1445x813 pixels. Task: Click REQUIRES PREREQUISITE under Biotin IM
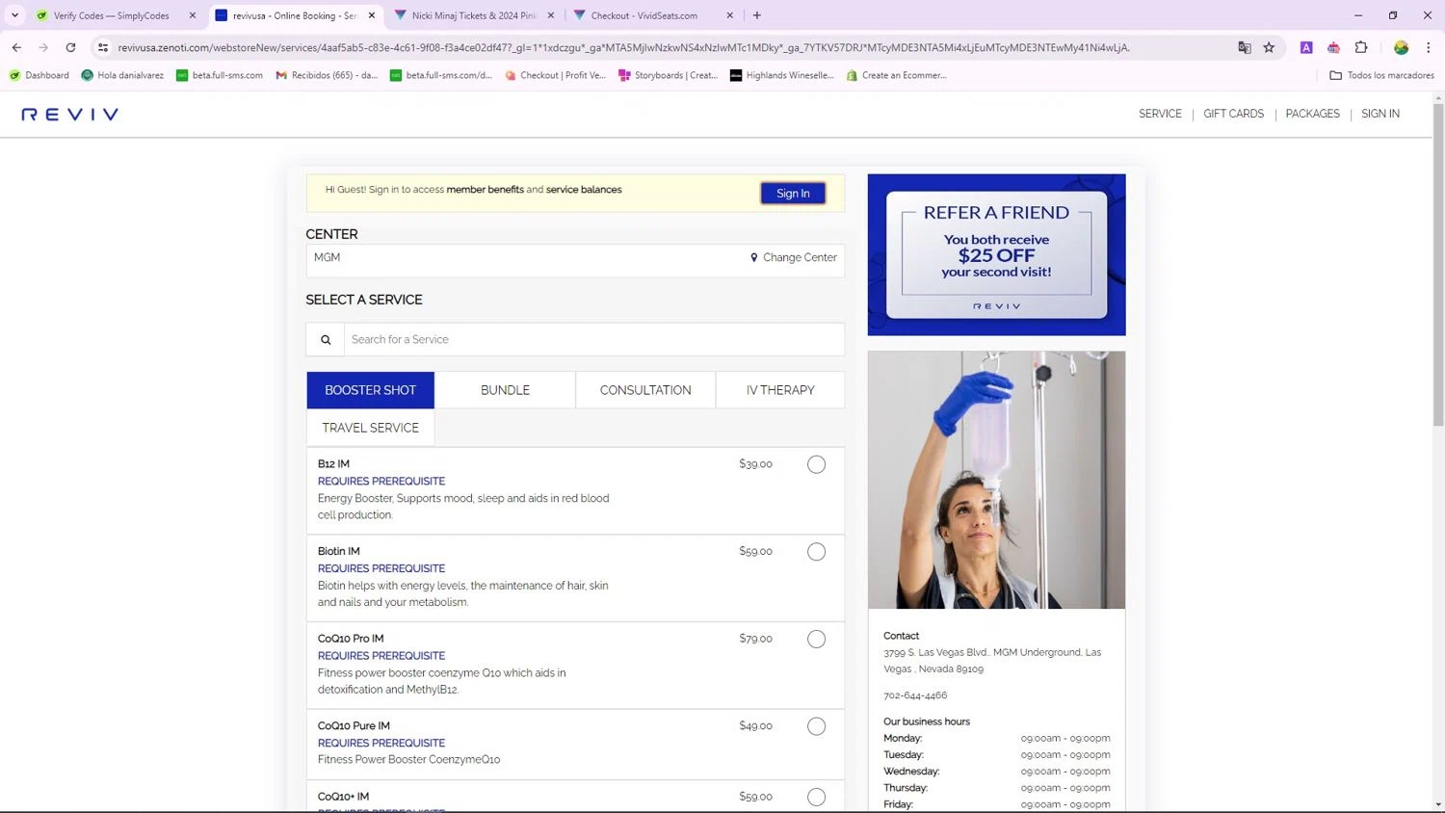pyautogui.click(x=381, y=568)
